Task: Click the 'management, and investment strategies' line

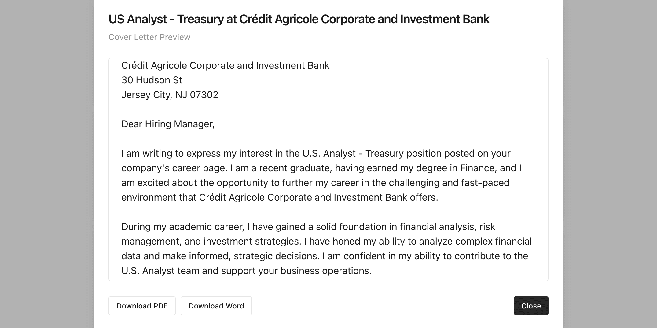Action: [x=327, y=241]
